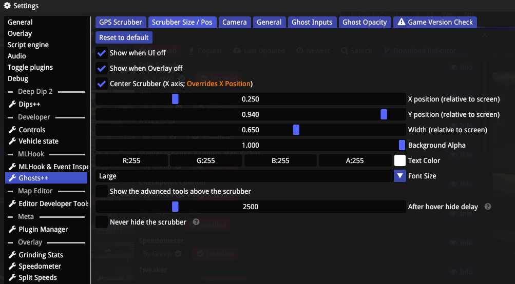Image resolution: width=515 pixels, height=284 pixels.
Task: Click the Plugin Manager wrench icon
Action: [12, 229]
